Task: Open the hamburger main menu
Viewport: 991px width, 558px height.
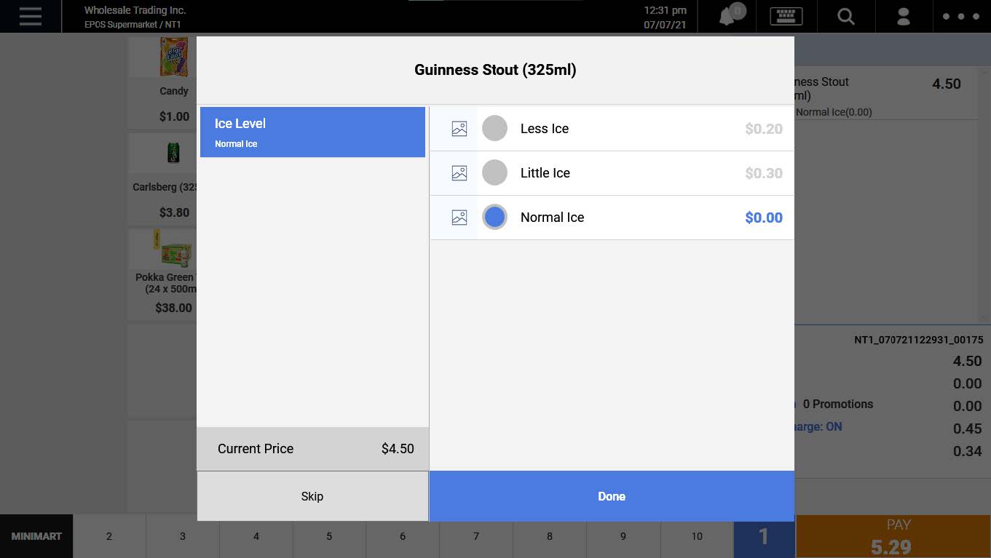Action: click(31, 16)
